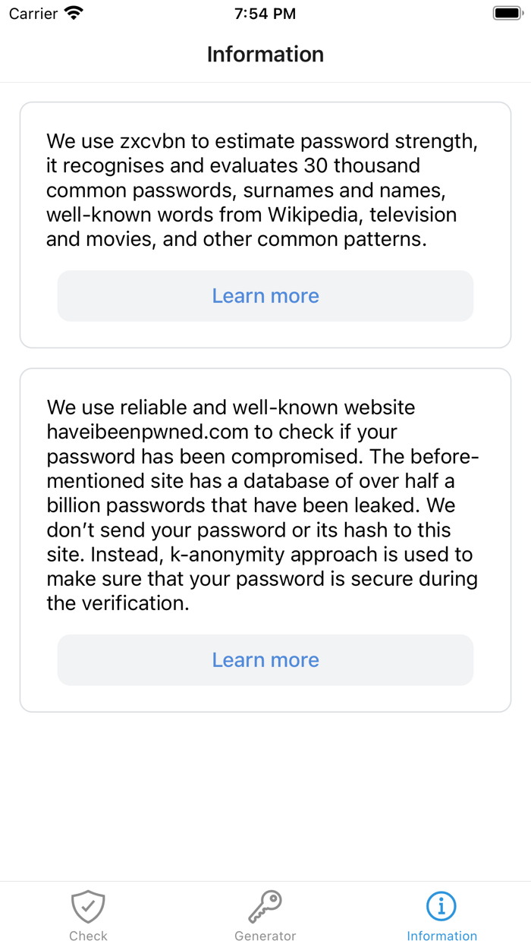531x944 pixels.
Task: Tap the Information screen title
Action: coord(265,54)
